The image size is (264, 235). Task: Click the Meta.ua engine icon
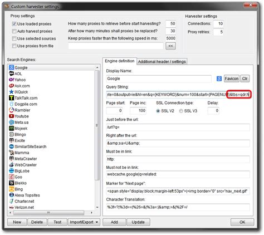tap(11, 123)
